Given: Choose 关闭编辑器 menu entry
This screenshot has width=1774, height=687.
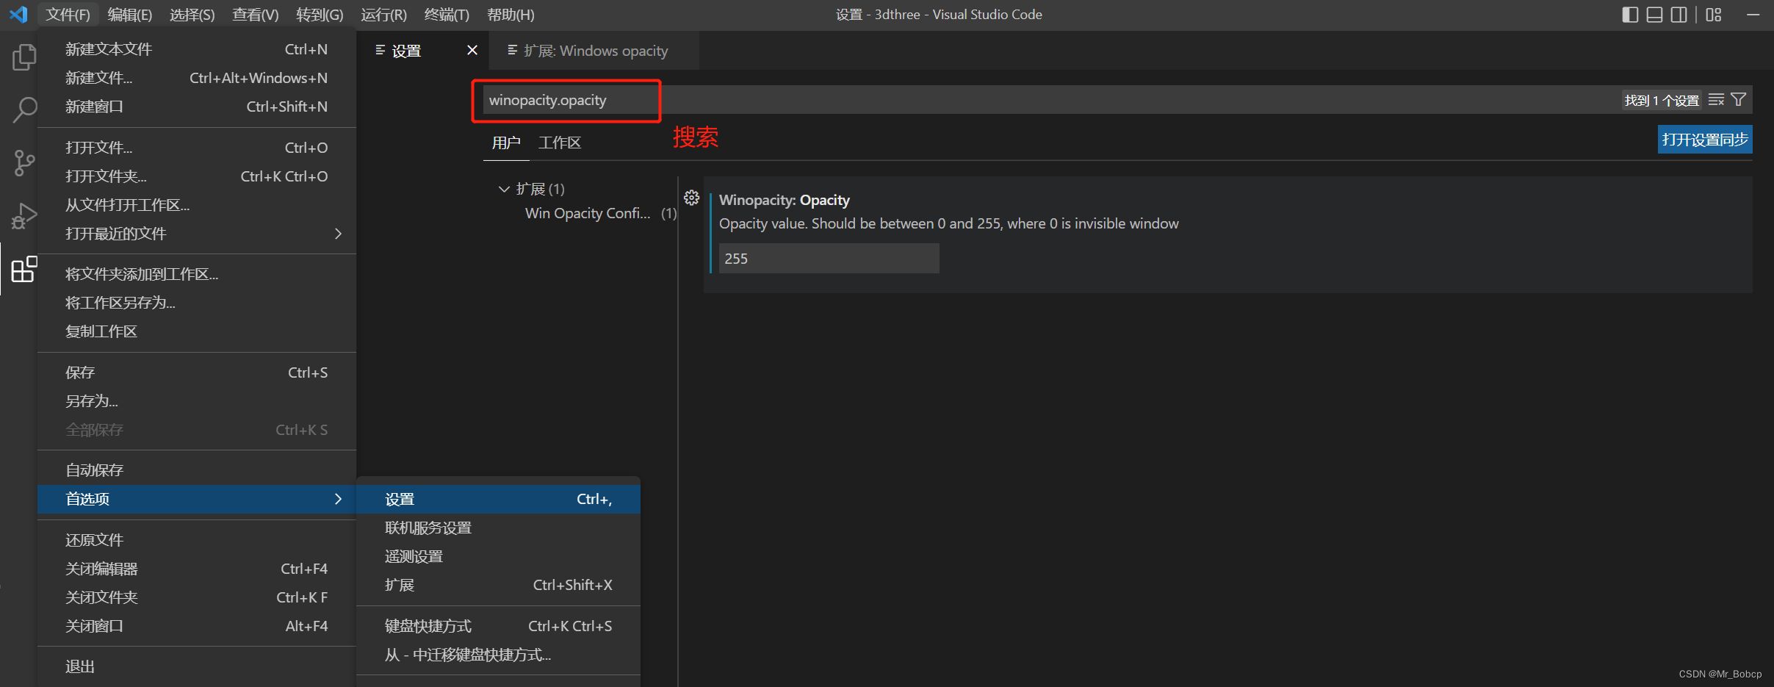Looking at the screenshot, I should coord(197,569).
